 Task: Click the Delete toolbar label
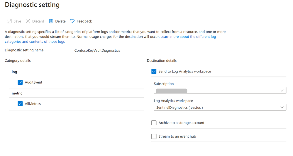pyautogui.click(x=60, y=21)
